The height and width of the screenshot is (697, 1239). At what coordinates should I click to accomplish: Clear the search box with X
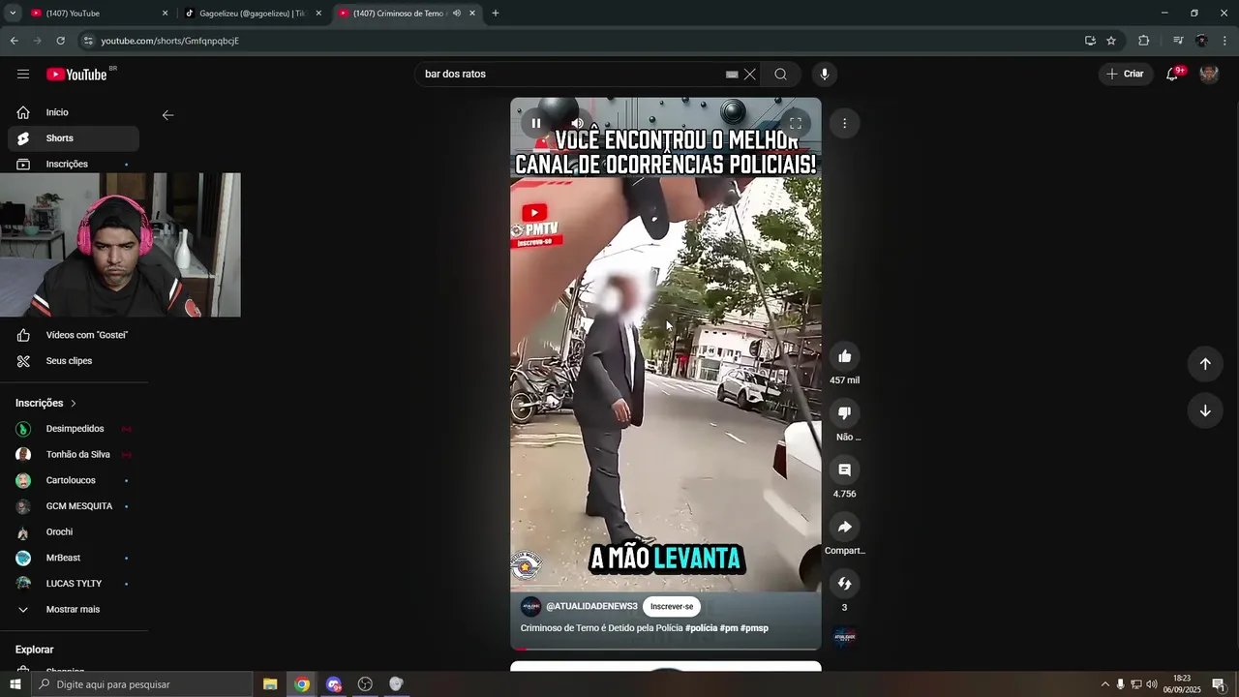pyautogui.click(x=749, y=75)
